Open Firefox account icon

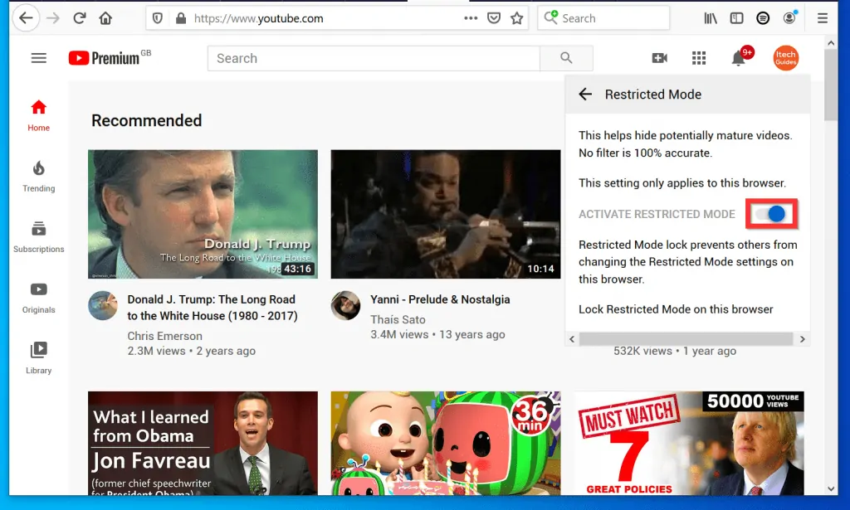tap(790, 18)
